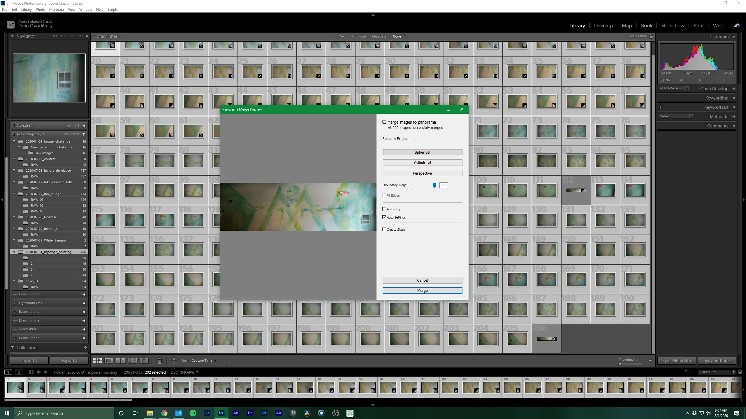746x419 pixels.
Task: Click the Merge button
Action: (422, 291)
